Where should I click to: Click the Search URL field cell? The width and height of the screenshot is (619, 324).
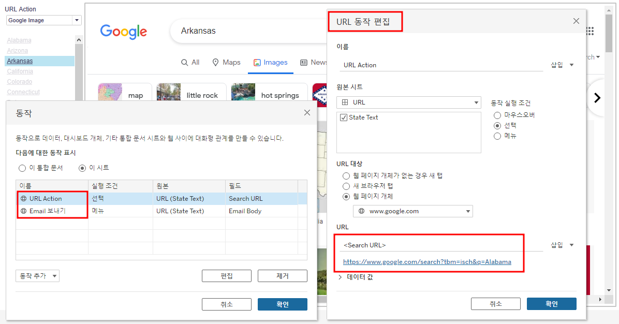261,199
